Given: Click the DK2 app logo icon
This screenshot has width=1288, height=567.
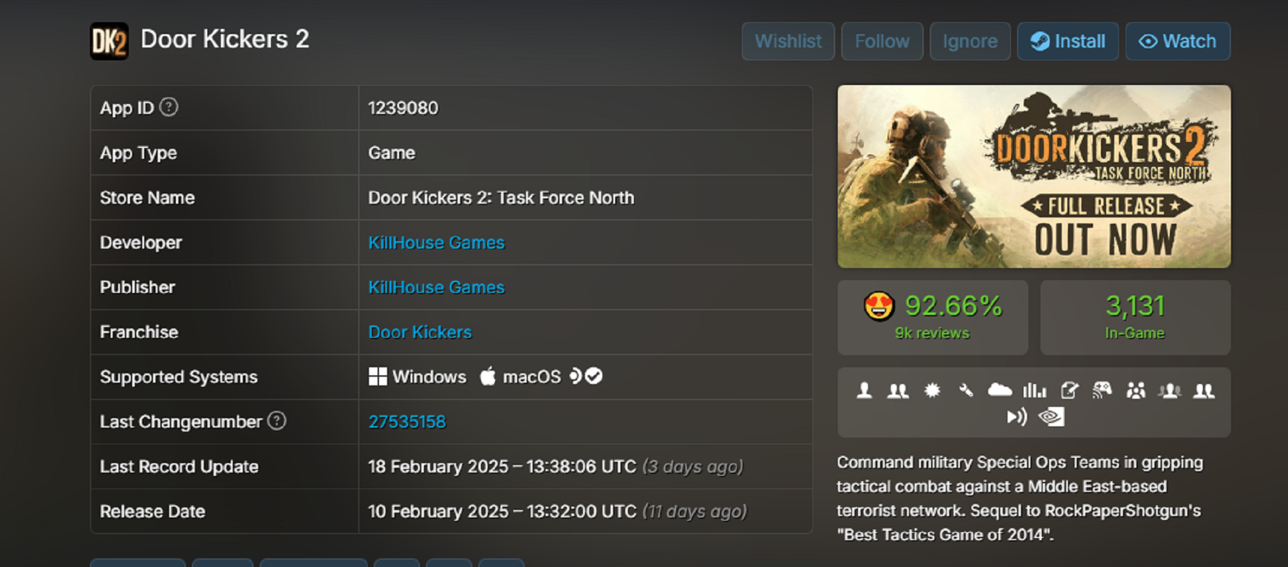Looking at the screenshot, I should coord(109,42).
